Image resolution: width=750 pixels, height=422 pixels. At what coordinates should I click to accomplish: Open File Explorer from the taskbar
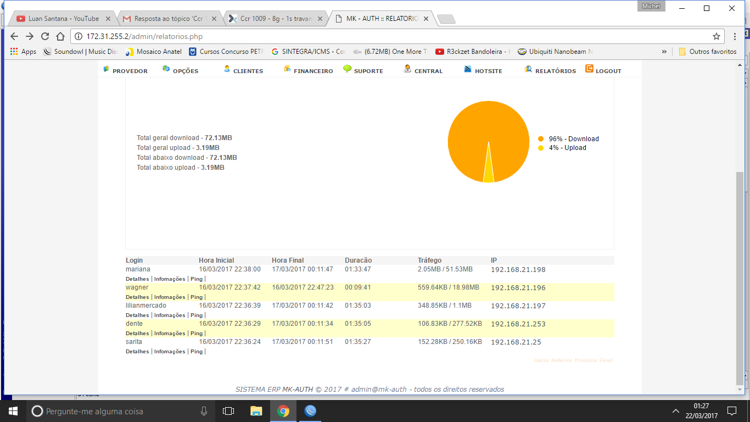(256, 411)
